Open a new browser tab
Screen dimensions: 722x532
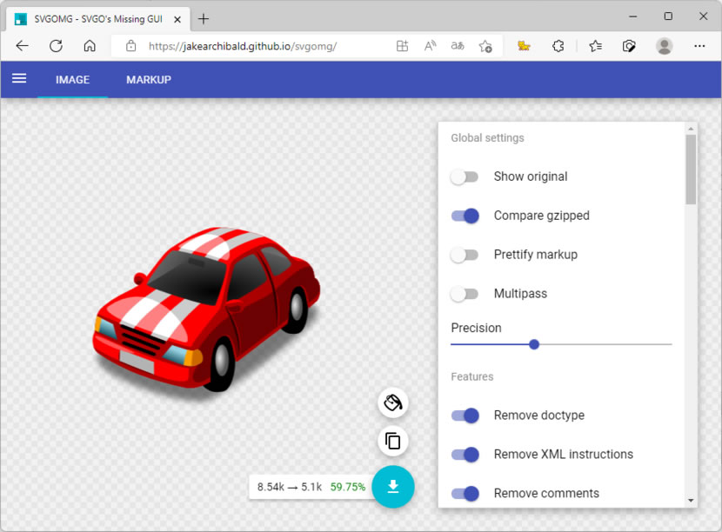point(203,19)
